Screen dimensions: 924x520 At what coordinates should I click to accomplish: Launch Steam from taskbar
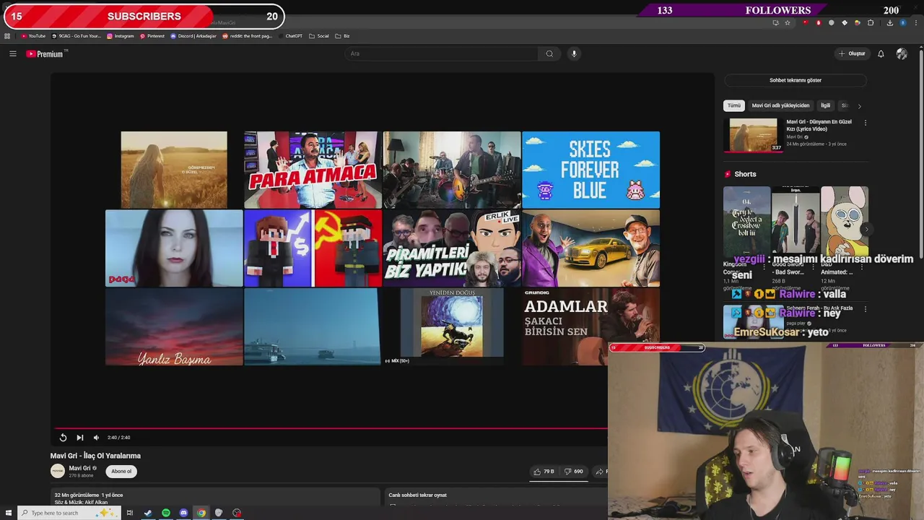tap(148, 513)
